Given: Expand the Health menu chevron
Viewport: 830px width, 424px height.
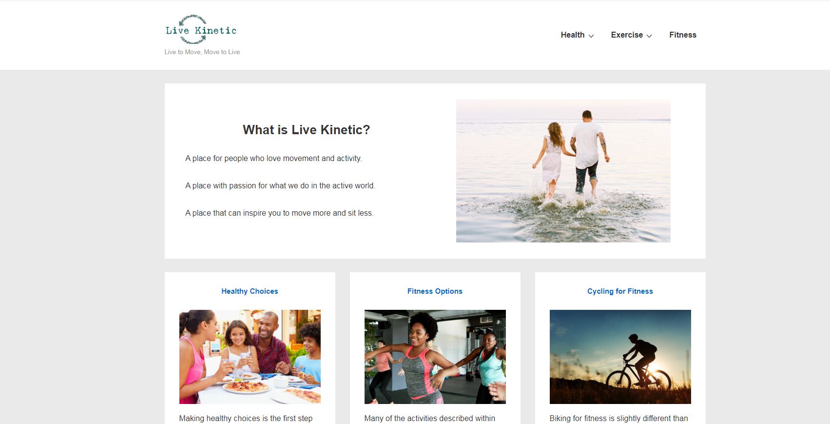Looking at the screenshot, I should point(591,36).
